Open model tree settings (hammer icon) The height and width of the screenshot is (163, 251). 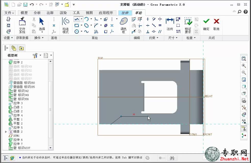tap(35, 55)
